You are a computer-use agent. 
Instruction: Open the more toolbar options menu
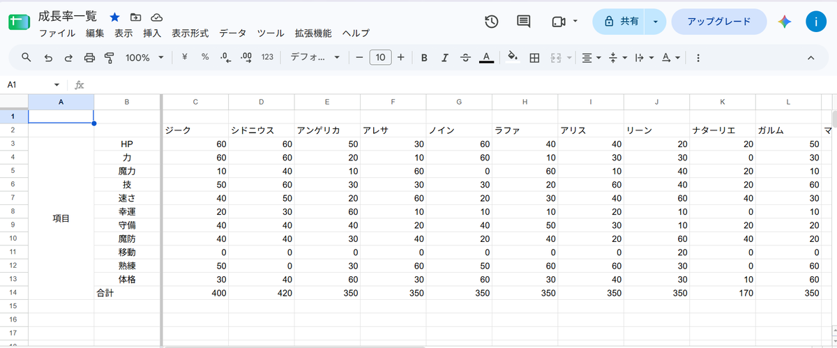698,57
